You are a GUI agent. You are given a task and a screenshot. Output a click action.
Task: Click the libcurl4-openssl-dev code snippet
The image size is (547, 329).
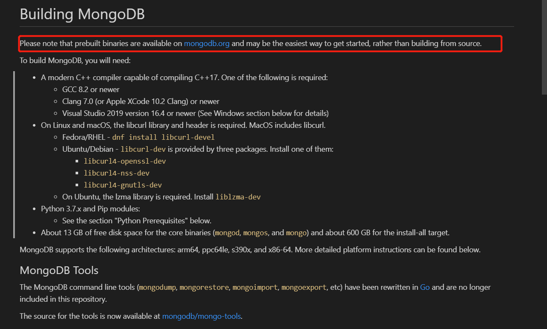[125, 161]
